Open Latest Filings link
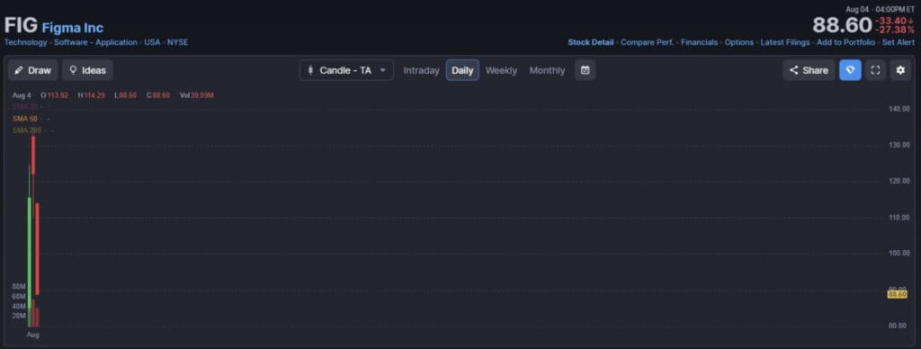921x349 pixels. (x=784, y=42)
